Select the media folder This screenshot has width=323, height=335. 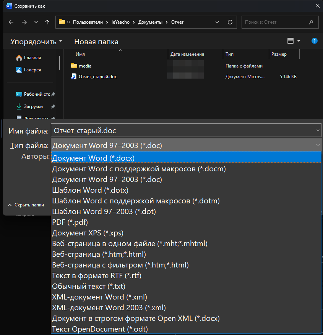pyautogui.click(x=85, y=66)
